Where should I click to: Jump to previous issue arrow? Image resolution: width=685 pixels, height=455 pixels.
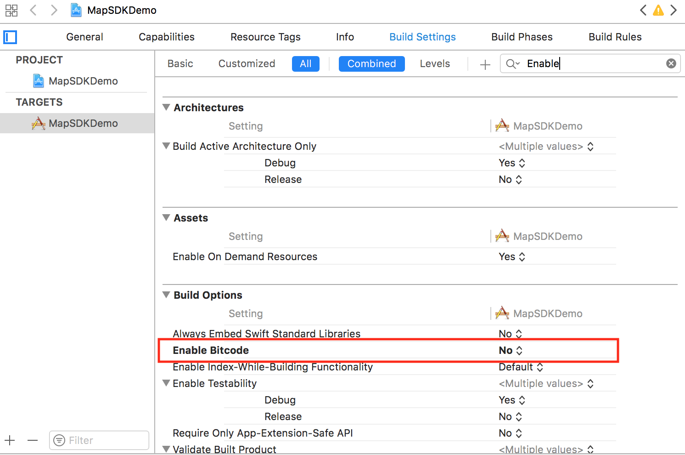pyautogui.click(x=643, y=10)
